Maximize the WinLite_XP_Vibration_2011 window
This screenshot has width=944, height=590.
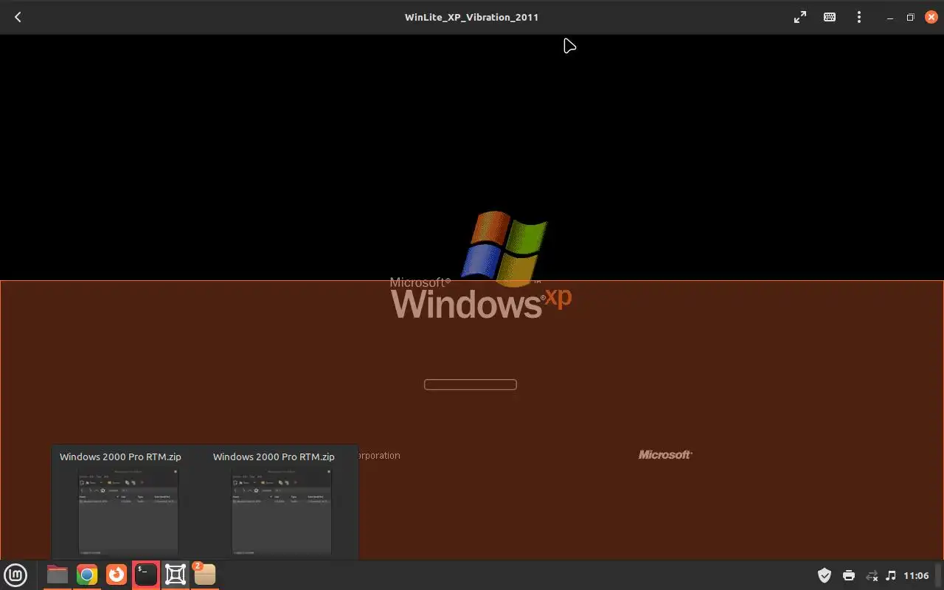click(911, 18)
